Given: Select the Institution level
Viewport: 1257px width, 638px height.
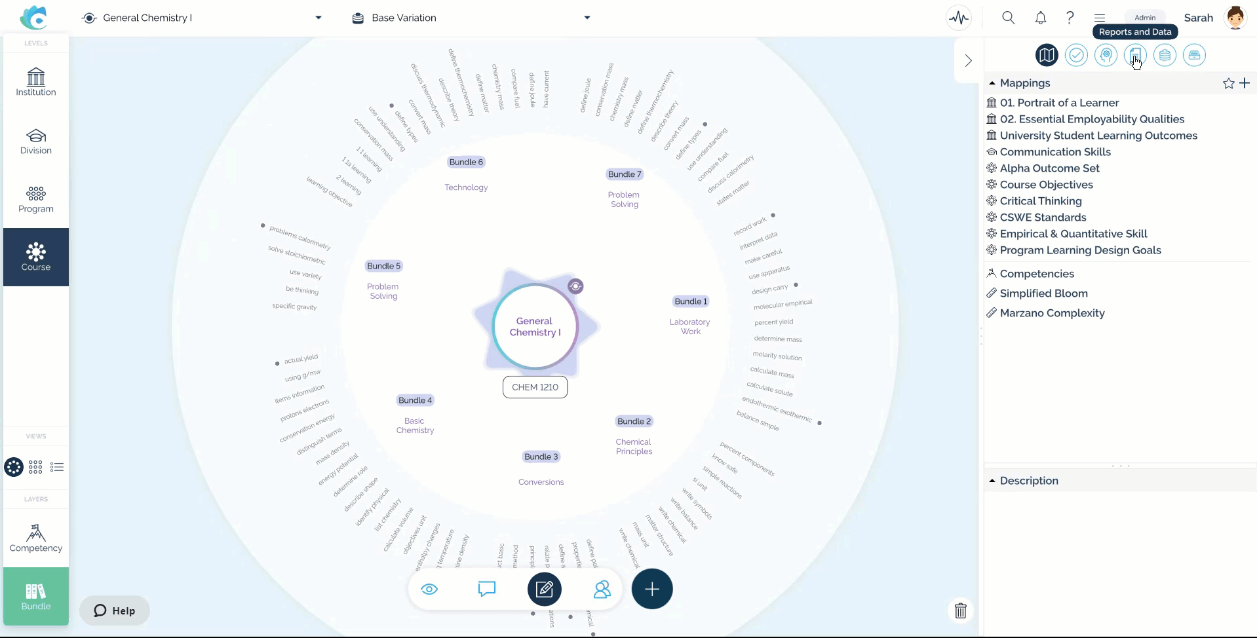Looking at the screenshot, I should point(36,83).
